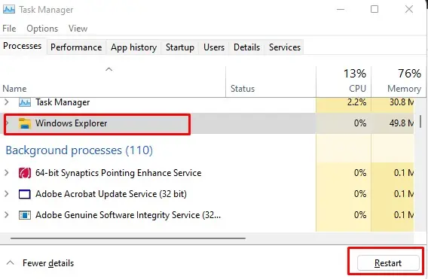Expand Adobe Genuine Software Integrity Service row
The height and width of the screenshot is (279, 428).
click(7, 215)
